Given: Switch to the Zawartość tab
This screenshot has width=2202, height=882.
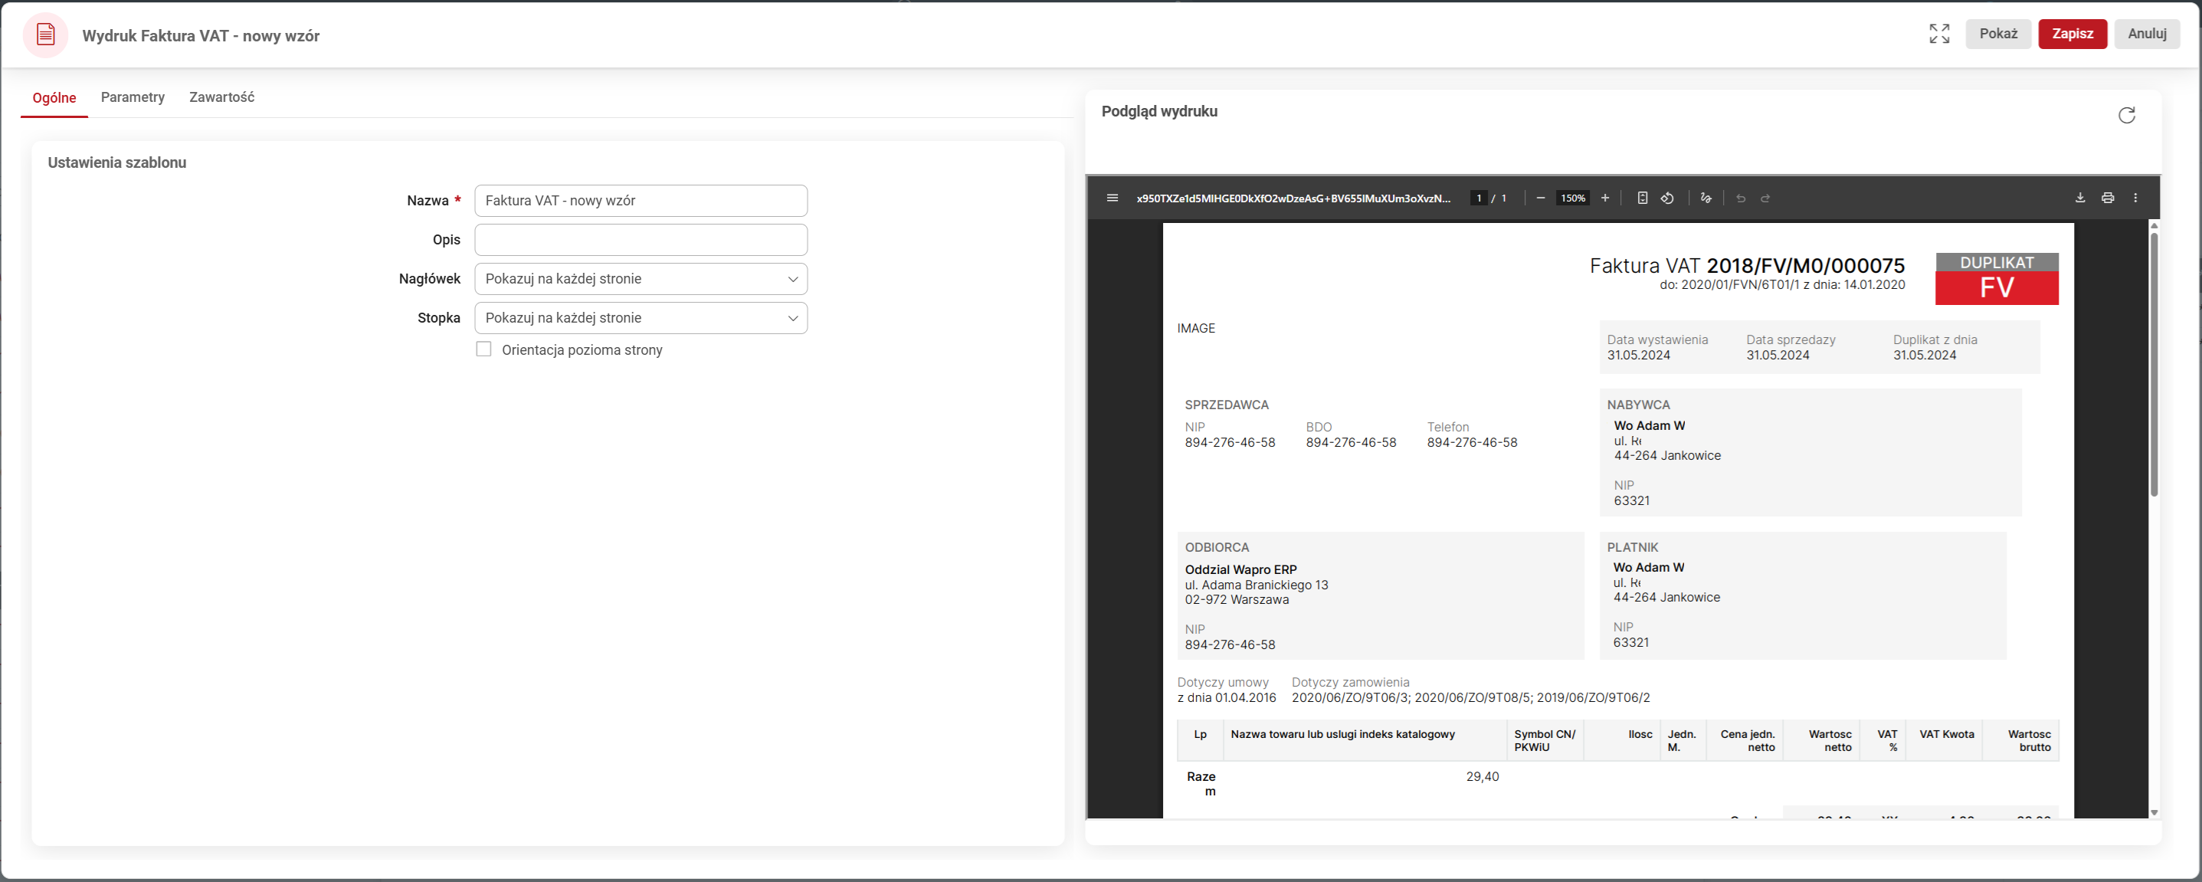Looking at the screenshot, I should (221, 97).
